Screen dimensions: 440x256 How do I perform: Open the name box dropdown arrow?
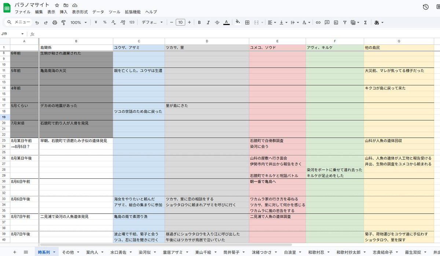[23, 34]
